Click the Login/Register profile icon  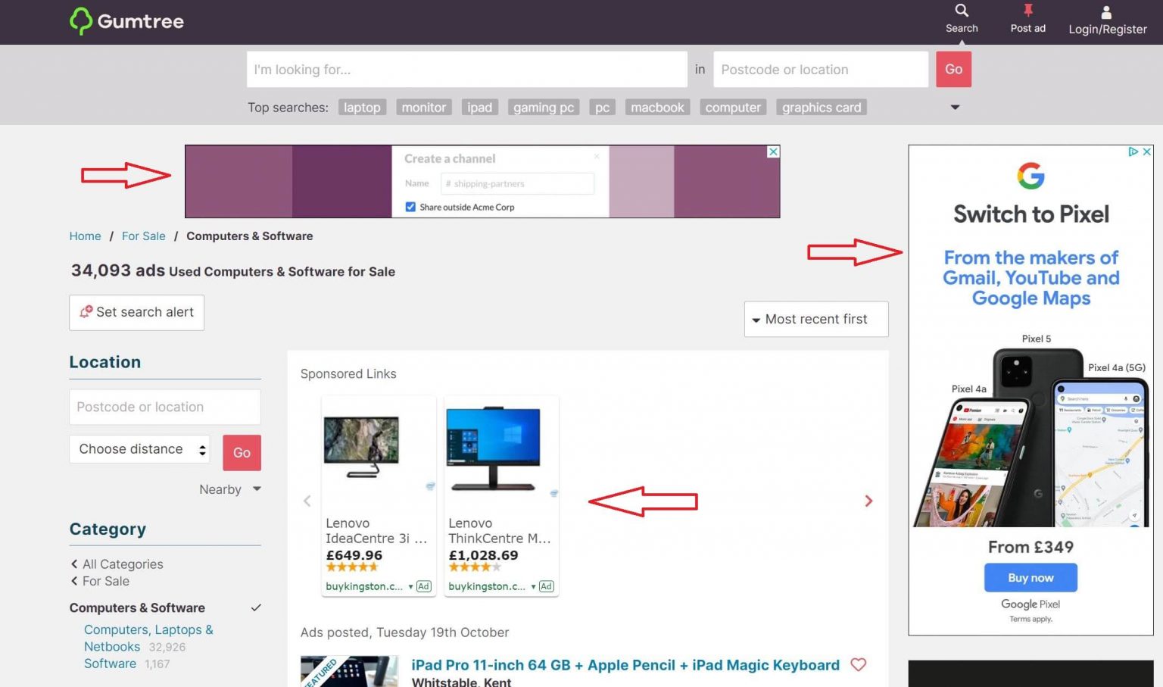point(1106,11)
